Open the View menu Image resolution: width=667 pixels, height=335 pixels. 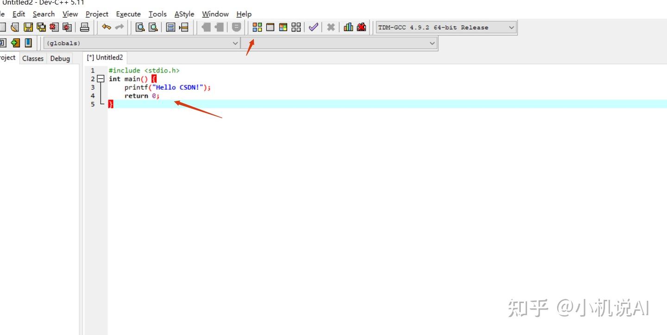pos(70,14)
